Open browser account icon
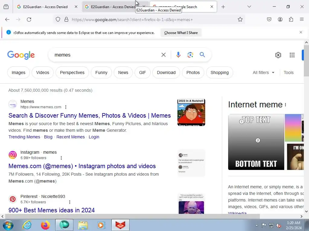The image size is (309, 231). 280,20
